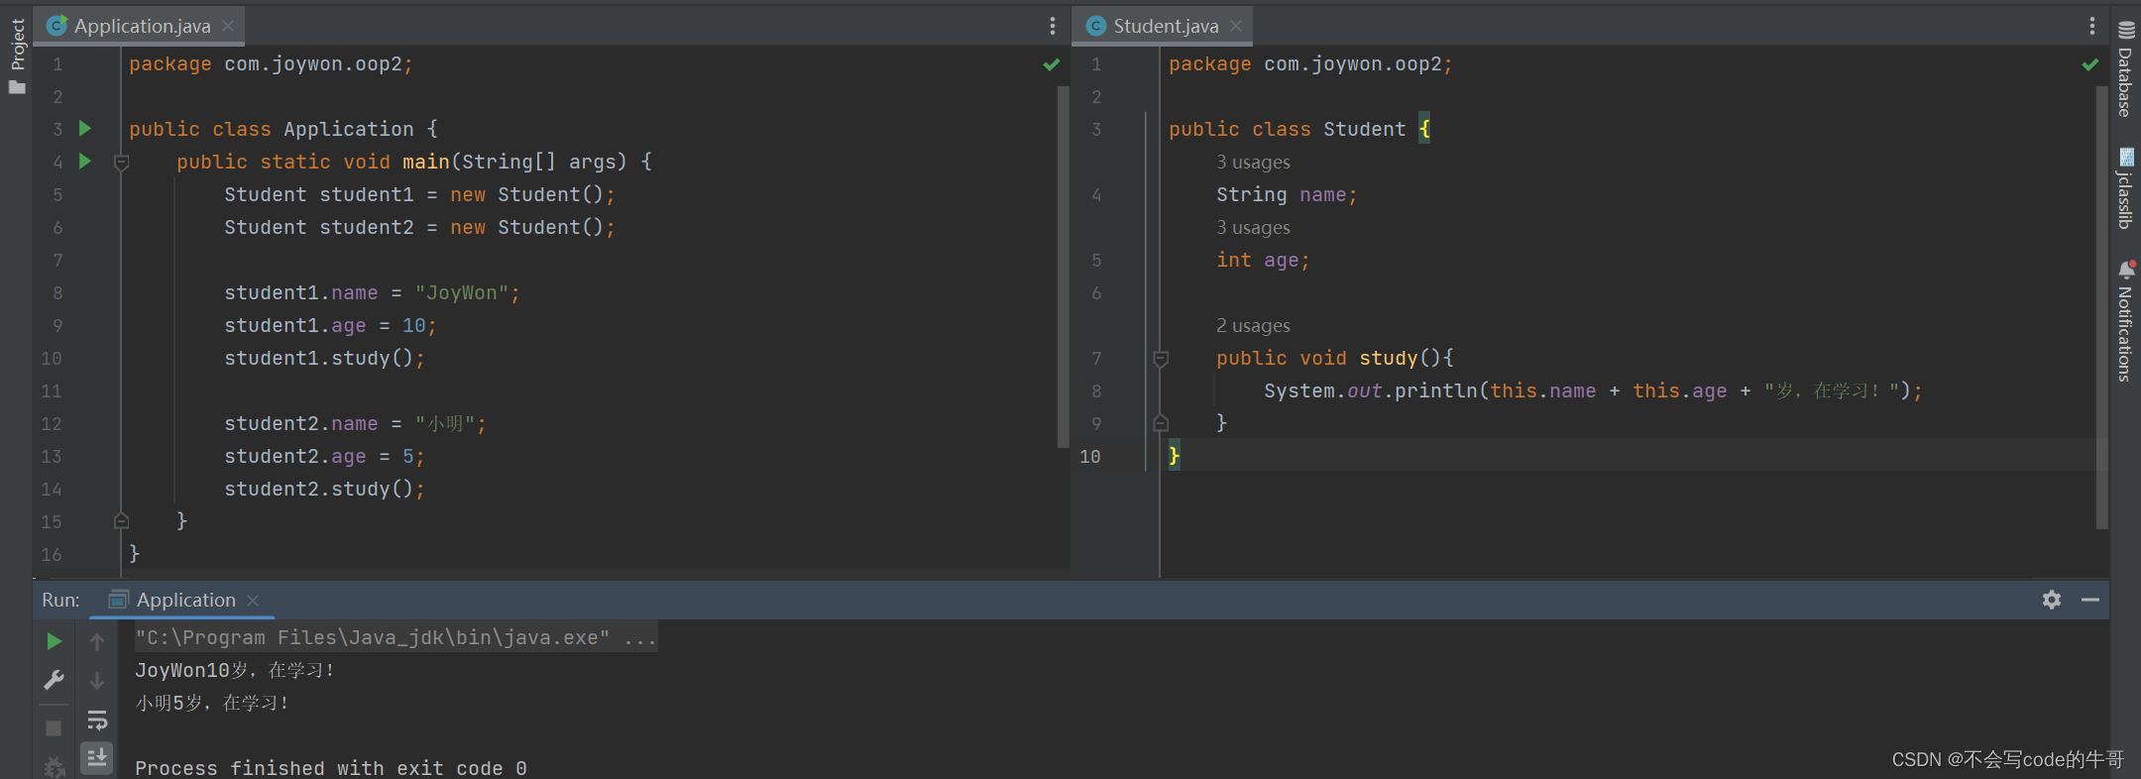Click line number 10 in Student.java
The image size is (2141, 779).
(1089, 456)
